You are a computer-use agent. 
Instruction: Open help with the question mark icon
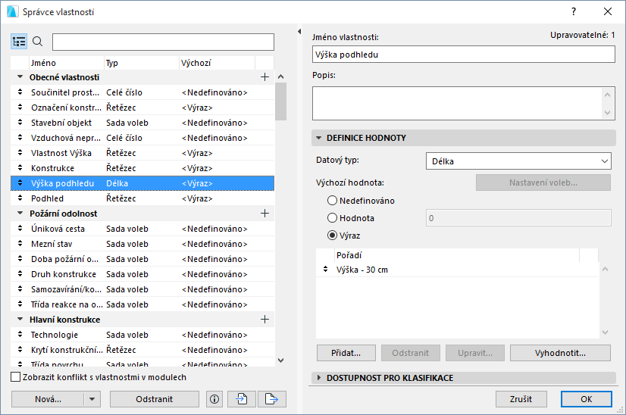tap(574, 11)
